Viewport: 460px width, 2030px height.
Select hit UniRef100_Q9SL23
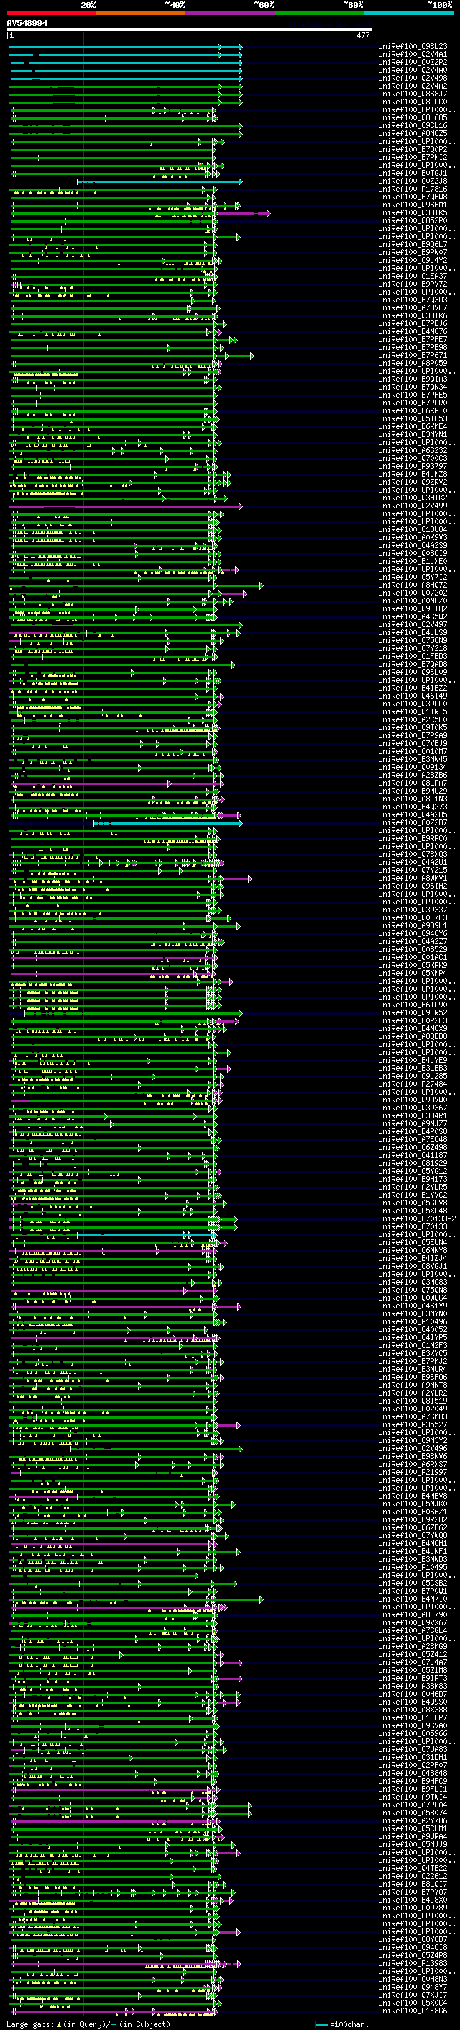(413, 47)
